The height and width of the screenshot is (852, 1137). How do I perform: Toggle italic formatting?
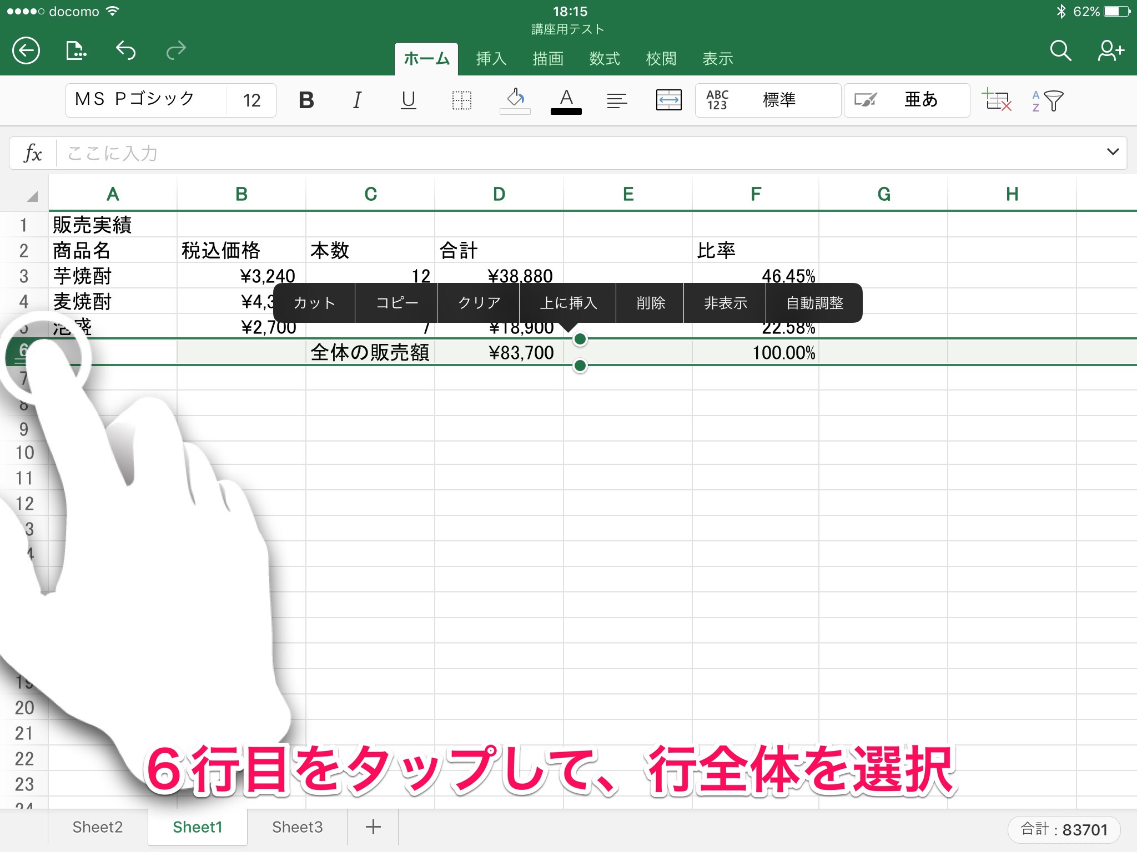(x=357, y=100)
